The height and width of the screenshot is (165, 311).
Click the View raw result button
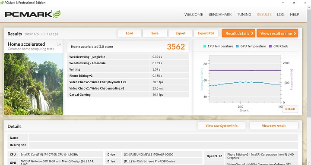click(x=274, y=126)
